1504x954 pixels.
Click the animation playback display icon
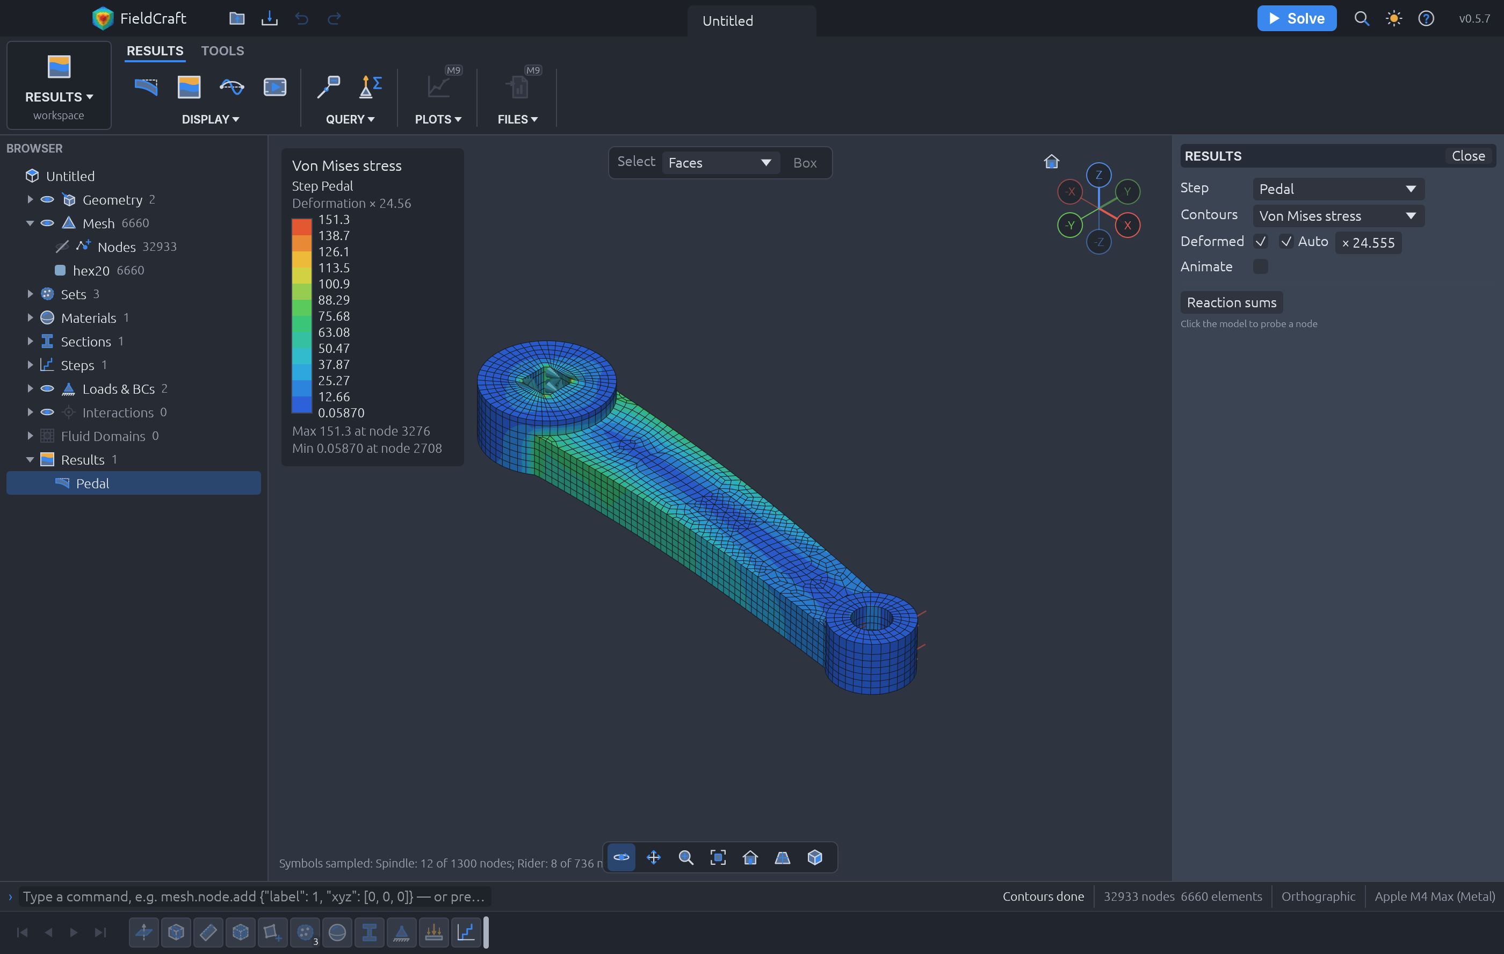(275, 87)
